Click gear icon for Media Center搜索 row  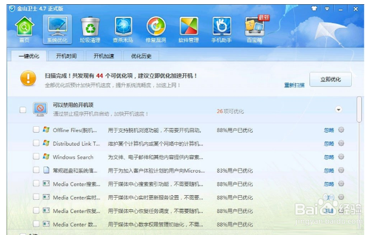341,183
